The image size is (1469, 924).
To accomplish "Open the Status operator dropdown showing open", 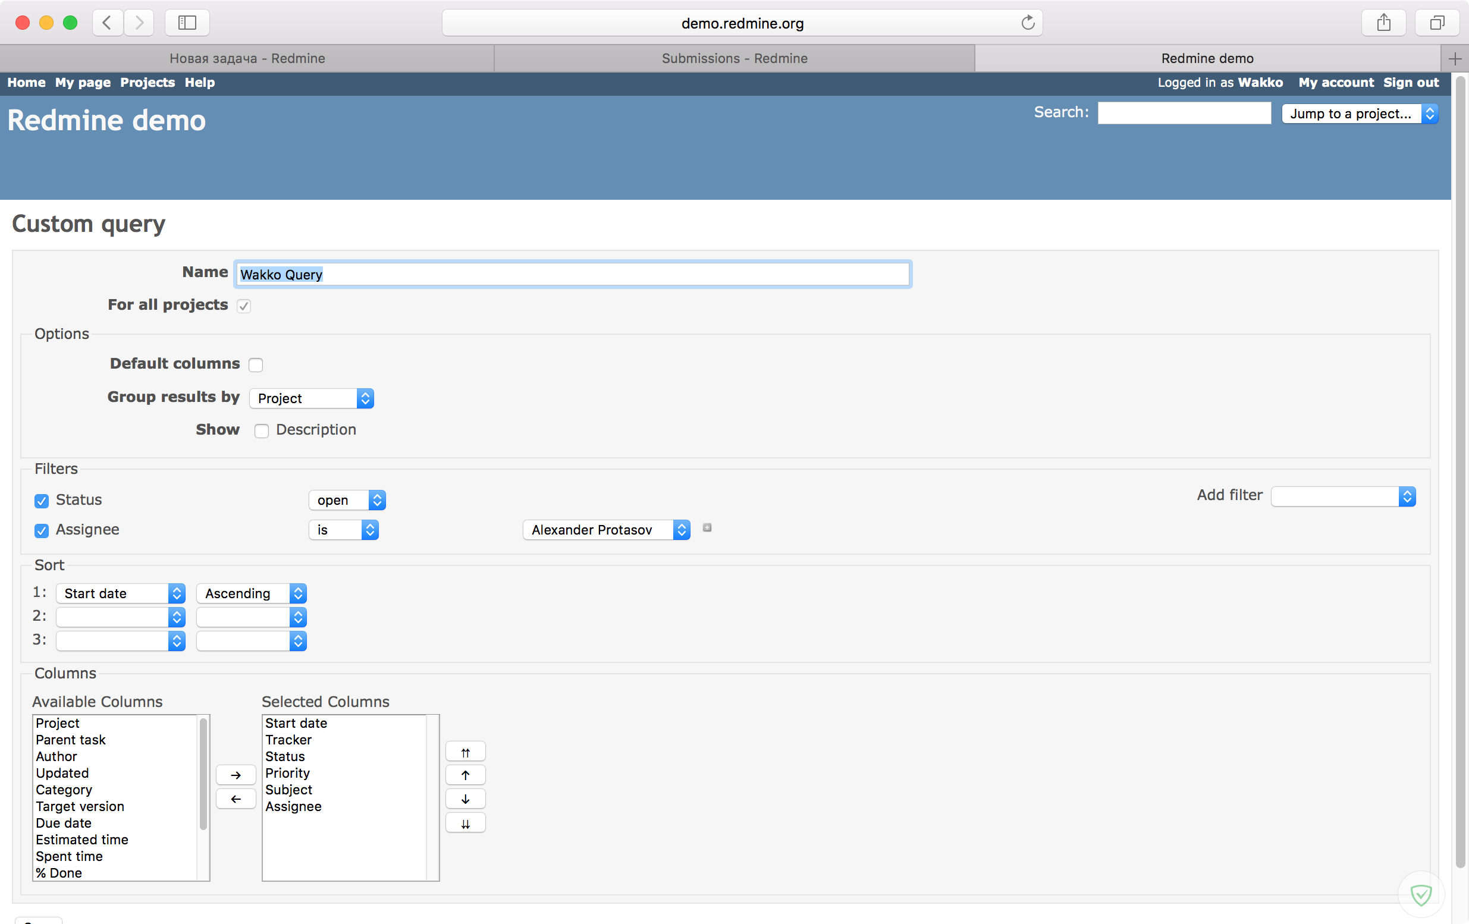I will 347,500.
